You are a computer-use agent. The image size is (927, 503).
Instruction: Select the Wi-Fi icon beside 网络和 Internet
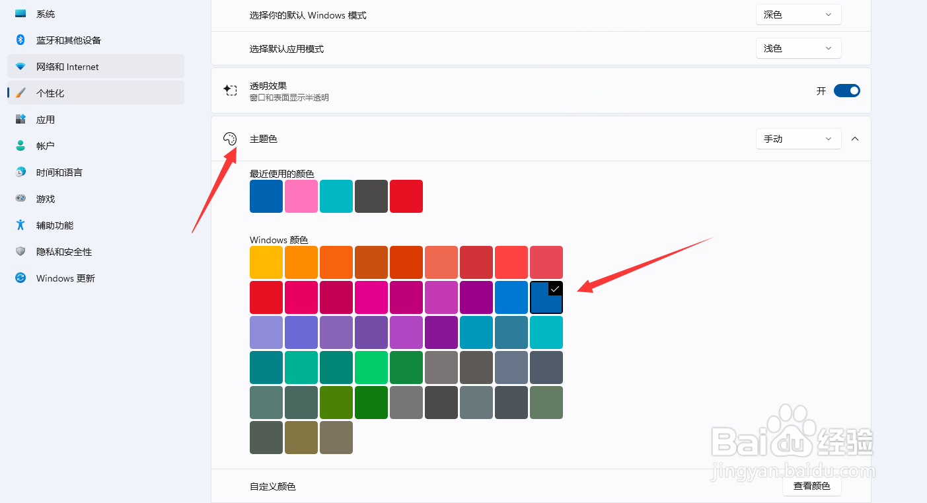pos(20,67)
